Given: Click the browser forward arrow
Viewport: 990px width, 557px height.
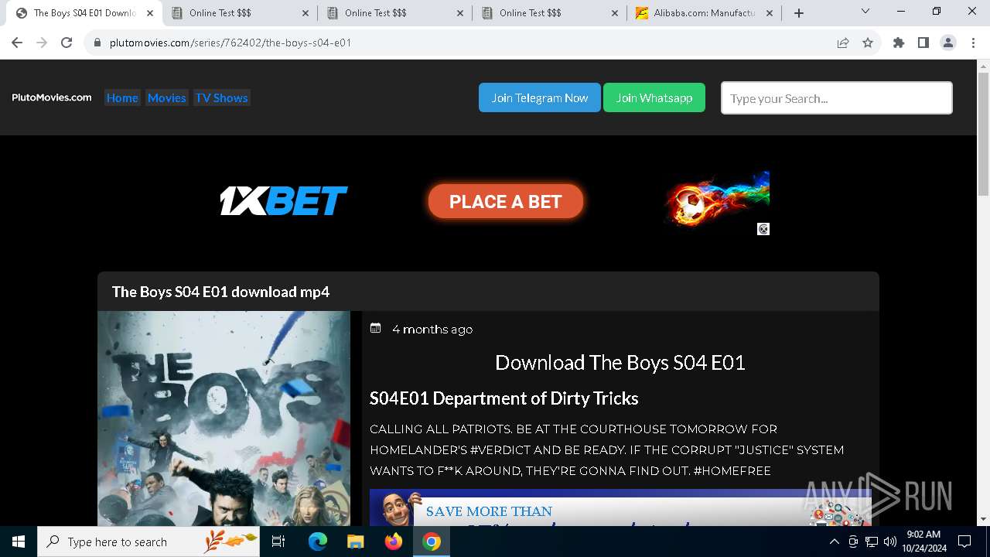Looking at the screenshot, I should click(42, 43).
